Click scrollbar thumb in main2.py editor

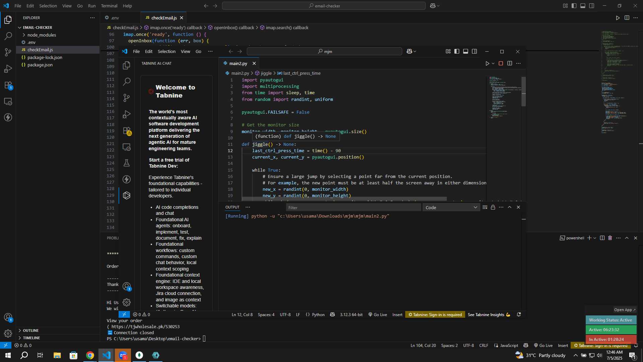[523, 92]
